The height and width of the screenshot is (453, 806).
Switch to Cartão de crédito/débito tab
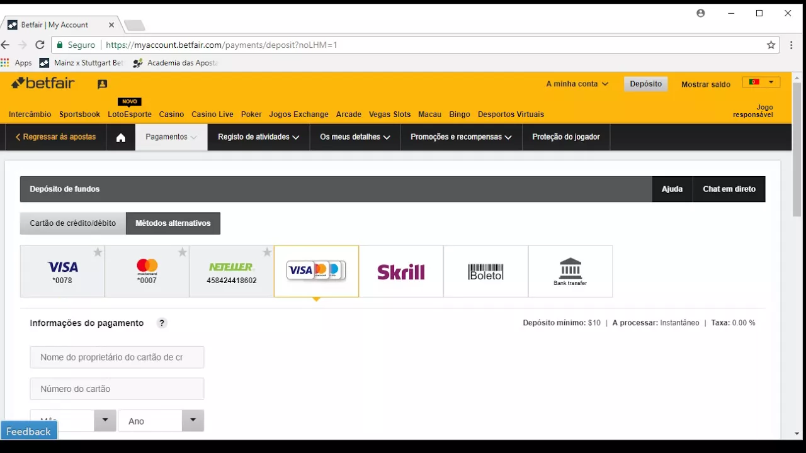(x=73, y=223)
